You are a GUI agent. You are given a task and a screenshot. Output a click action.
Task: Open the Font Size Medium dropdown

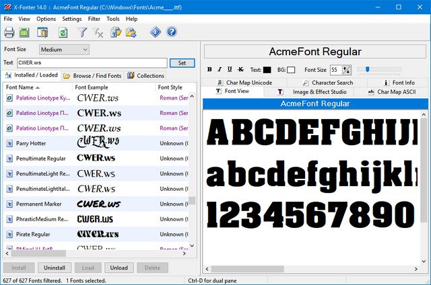[x=64, y=50]
